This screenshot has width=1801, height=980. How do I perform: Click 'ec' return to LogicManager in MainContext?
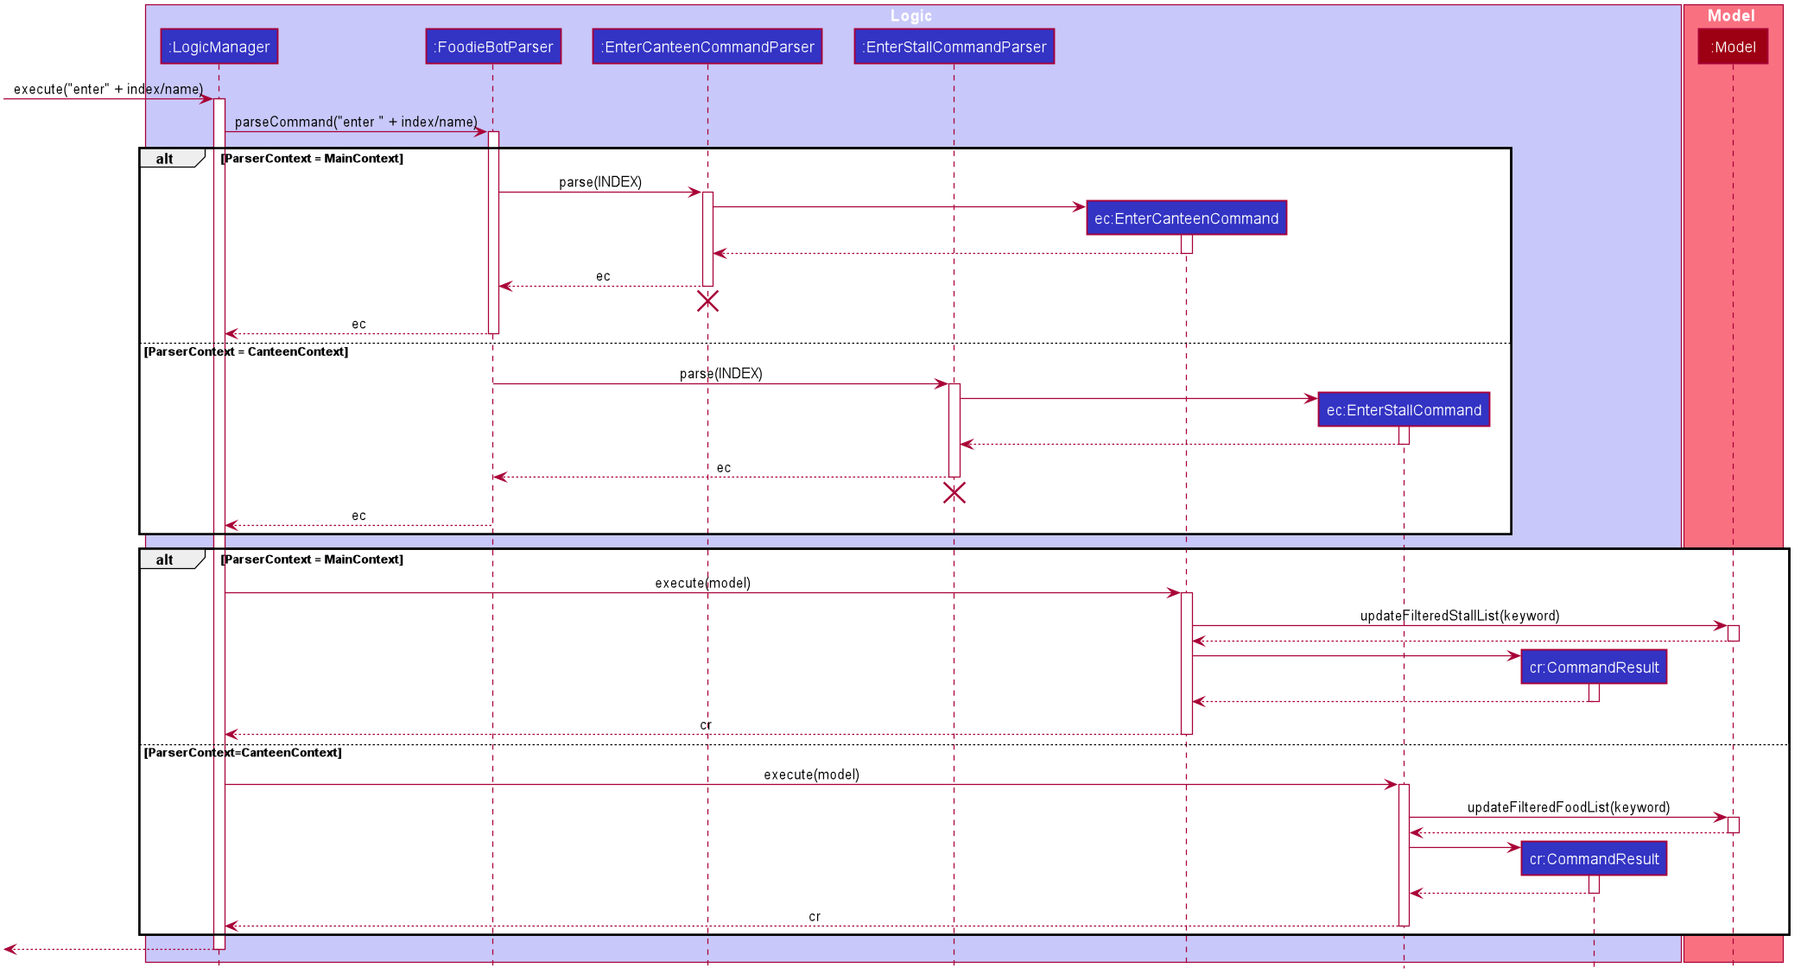pyautogui.click(x=358, y=324)
